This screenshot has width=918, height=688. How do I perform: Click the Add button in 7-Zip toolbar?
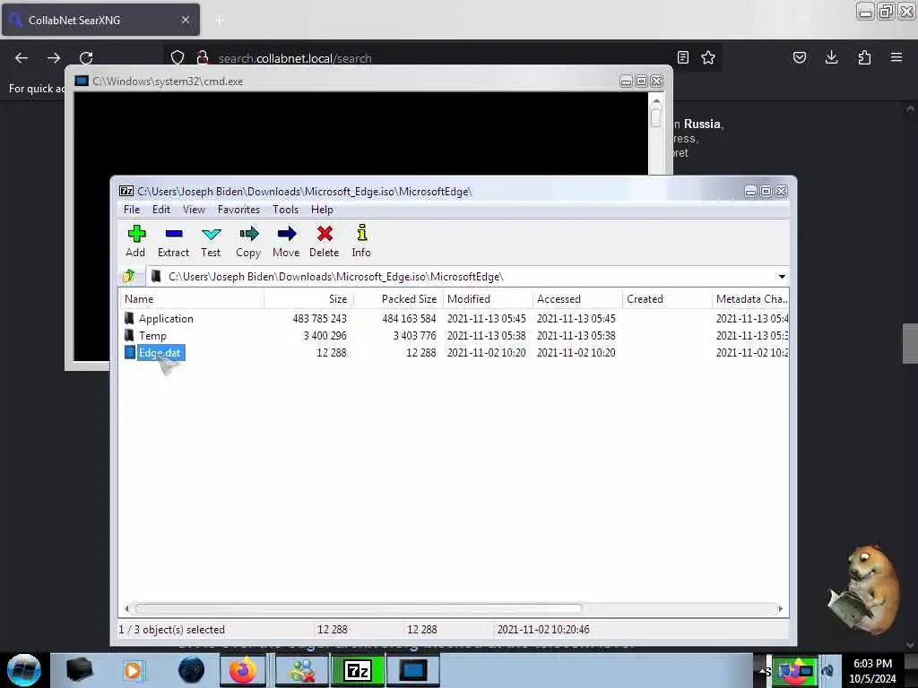tap(136, 241)
